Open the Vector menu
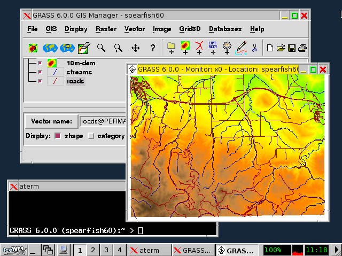 pyautogui.click(x=135, y=29)
